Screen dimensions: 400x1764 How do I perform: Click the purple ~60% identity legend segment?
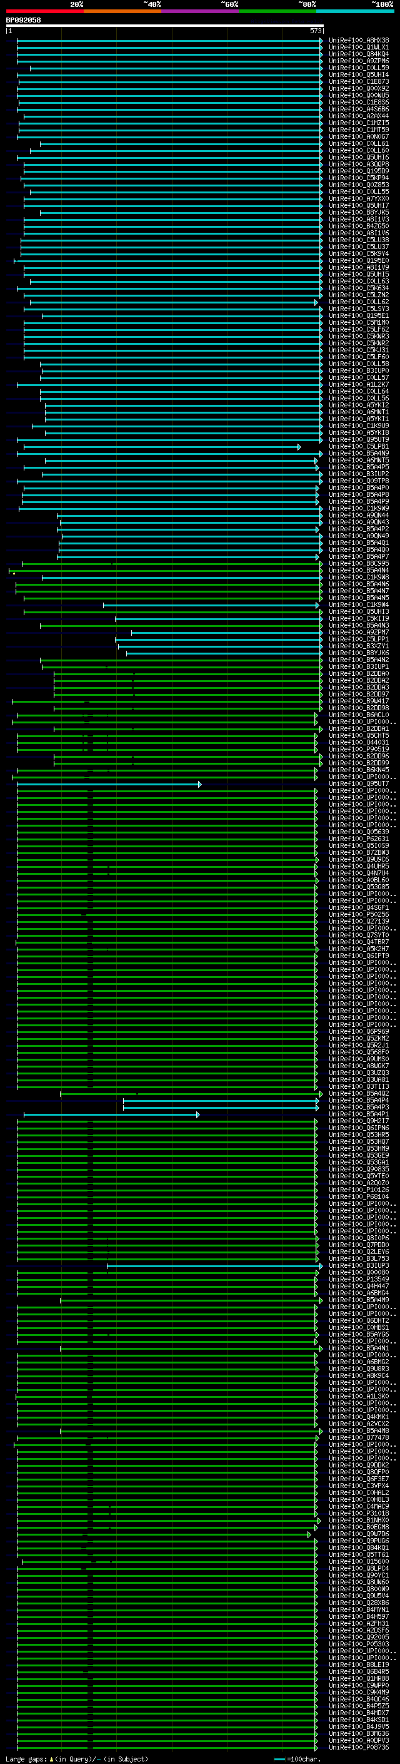(201, 11)
